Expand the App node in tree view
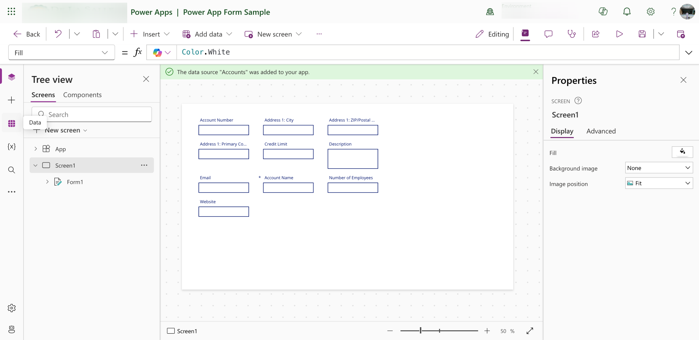This screenshot has height=340, width=699. pos(35,149)
